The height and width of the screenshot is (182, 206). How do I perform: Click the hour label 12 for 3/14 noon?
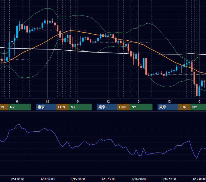click(48, 102)
